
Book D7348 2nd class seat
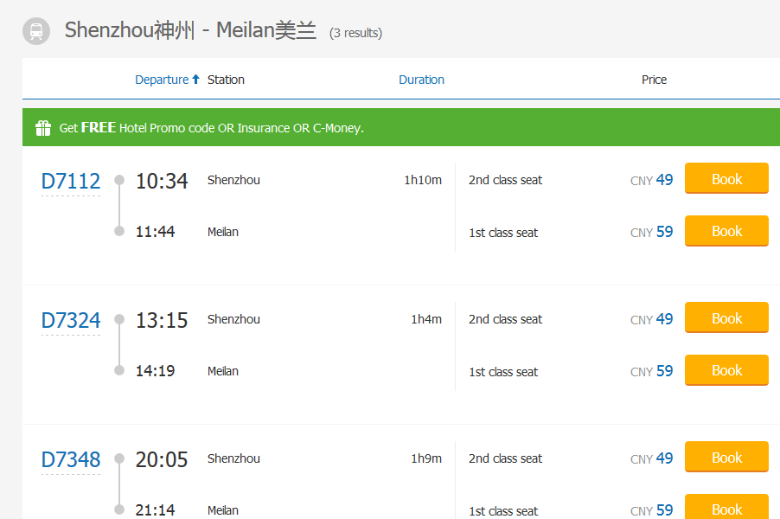(726, 458)
